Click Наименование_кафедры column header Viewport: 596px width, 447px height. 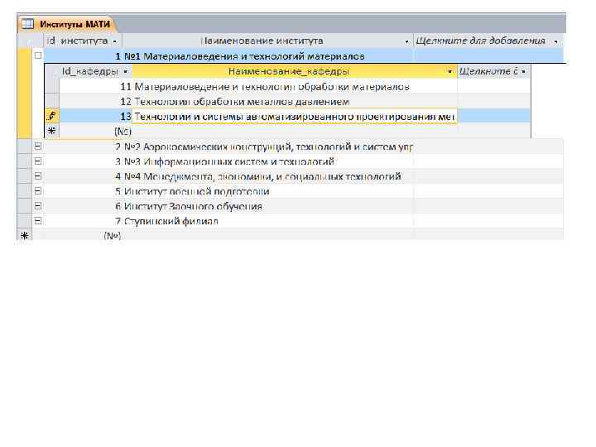tap(294, 71)
